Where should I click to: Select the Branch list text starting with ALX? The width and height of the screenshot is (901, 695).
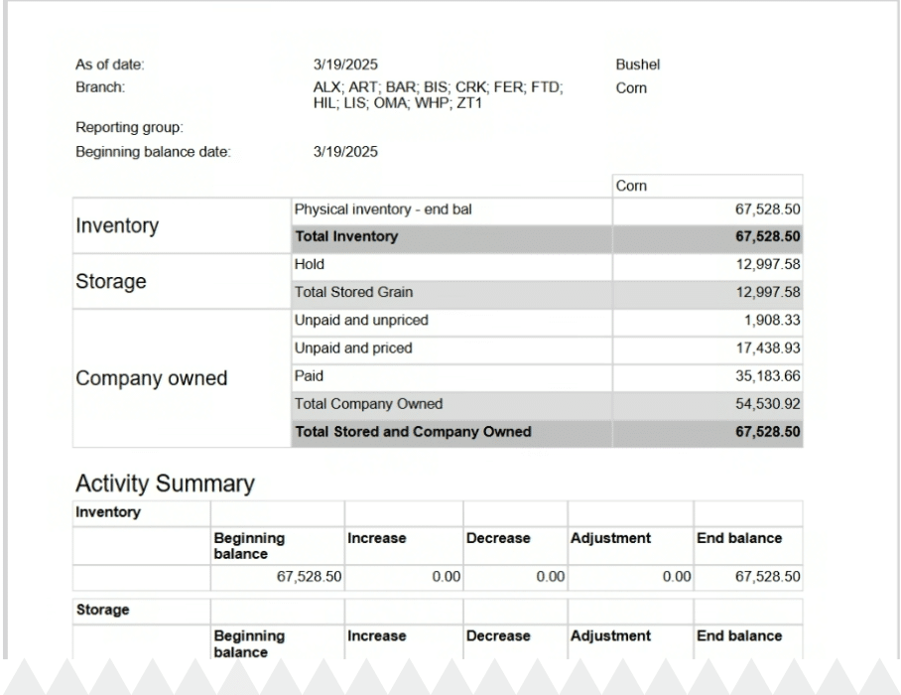click(438, 94)
